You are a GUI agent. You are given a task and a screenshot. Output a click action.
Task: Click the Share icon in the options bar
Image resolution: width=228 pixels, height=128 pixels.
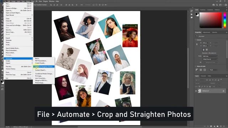tap(226, 5)
